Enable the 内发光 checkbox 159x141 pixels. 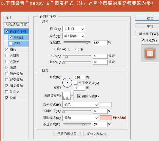[x=7, y=62]
